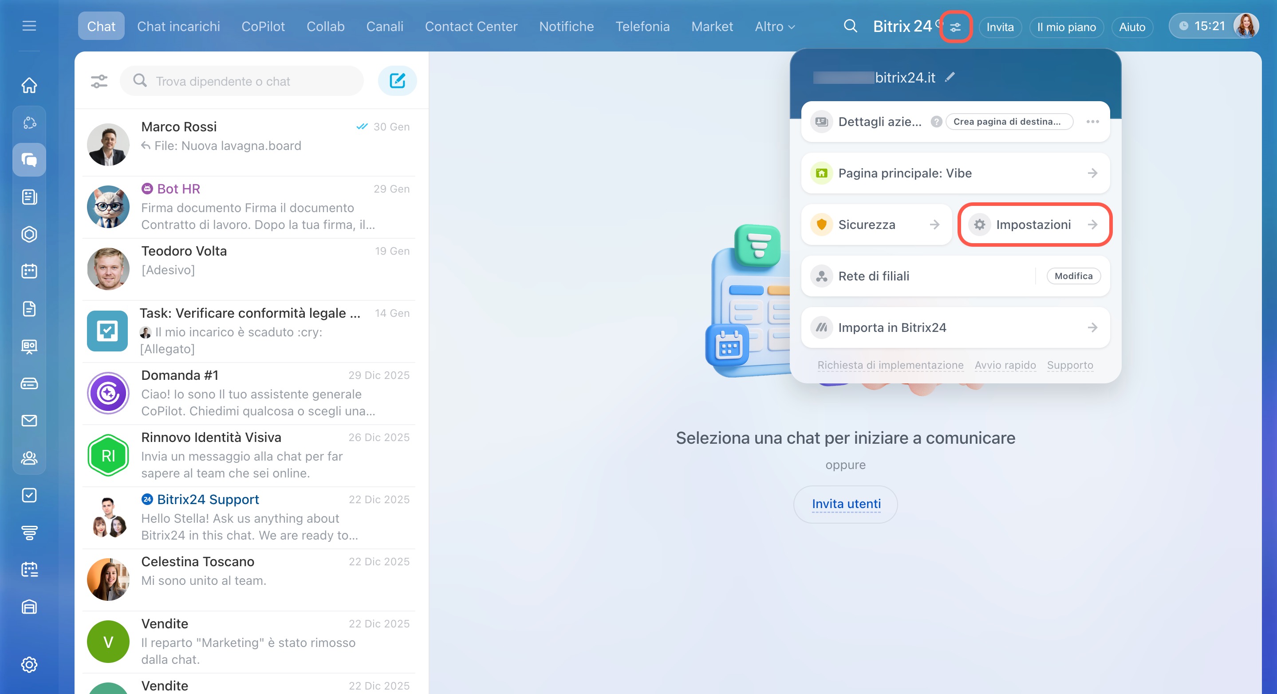Open chat list filter sliders icon
Image resolution: width=1277 pixels, height=694 pixels.
pos(99,81)
